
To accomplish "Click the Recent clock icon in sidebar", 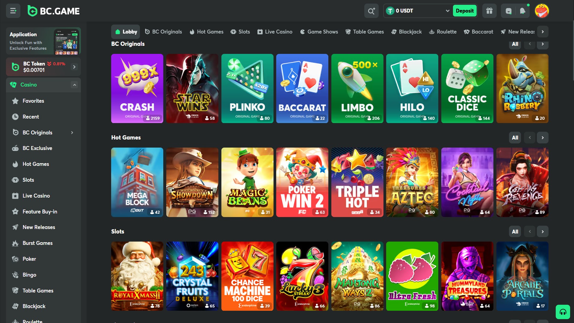I will click(15, 117).
